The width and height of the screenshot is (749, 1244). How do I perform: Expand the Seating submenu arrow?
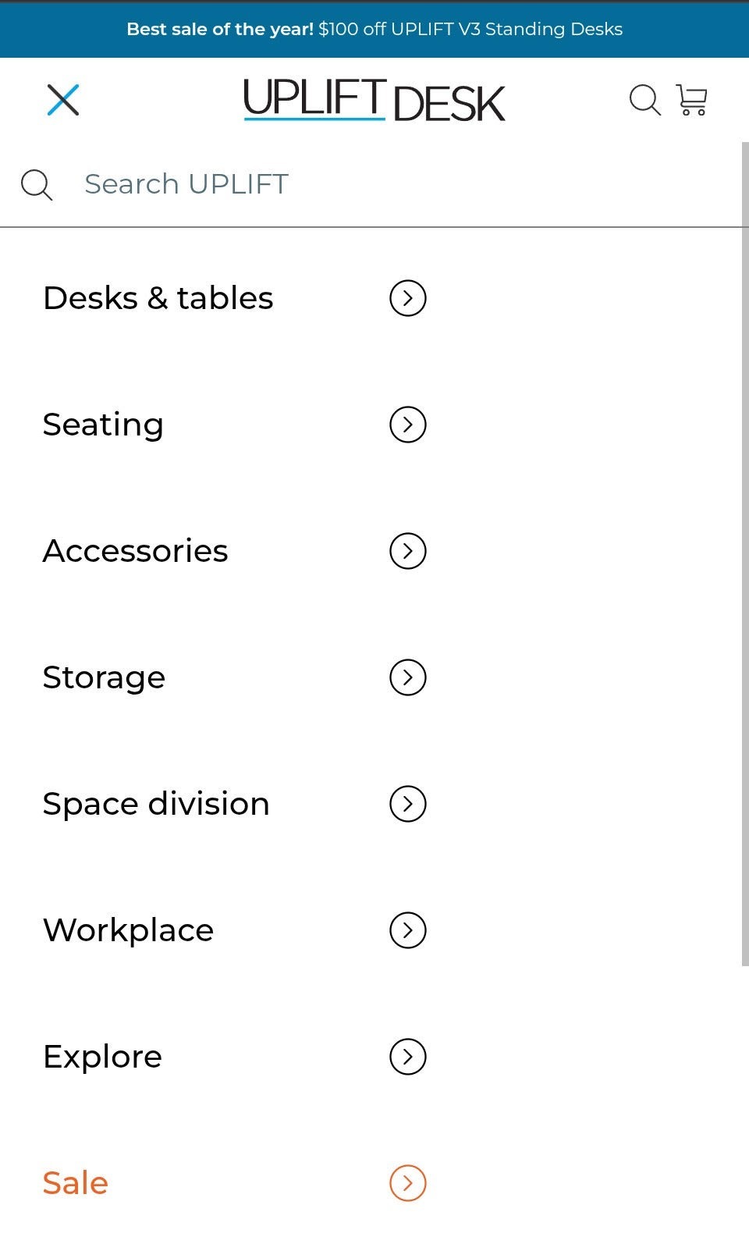(407, 425)
